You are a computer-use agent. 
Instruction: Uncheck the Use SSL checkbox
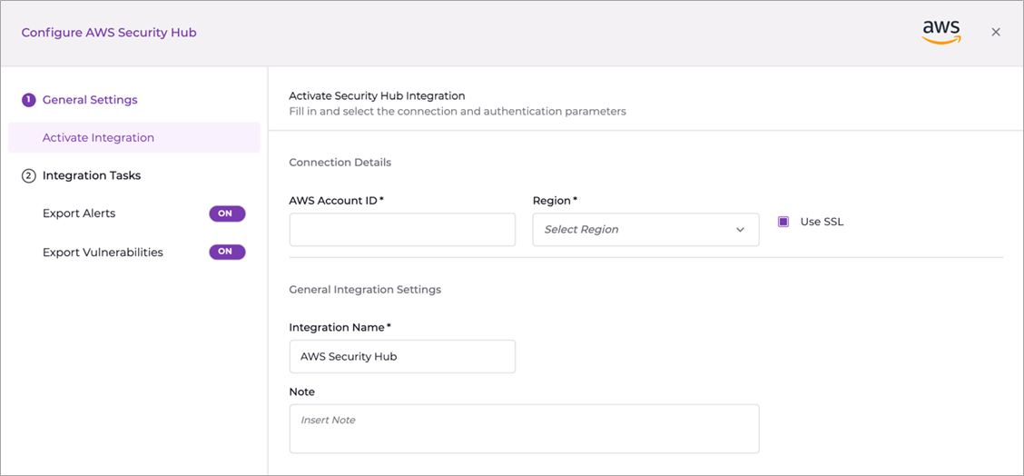tap(783, 222)
